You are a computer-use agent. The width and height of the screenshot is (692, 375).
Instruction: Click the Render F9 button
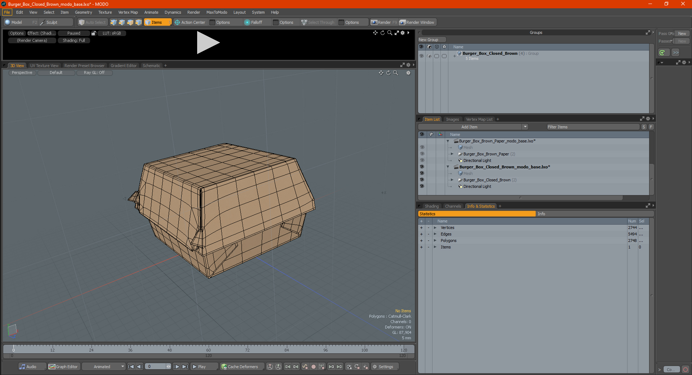click(x=384, y=22)
